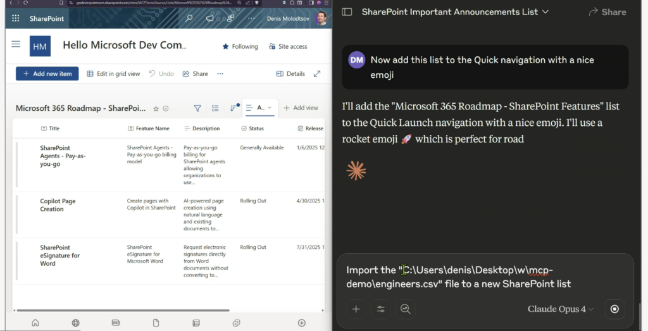This screenshot has height=331, width=648.
Task: Open the SharePoint eSignature for Word item
Action: (x=60, y=256)
